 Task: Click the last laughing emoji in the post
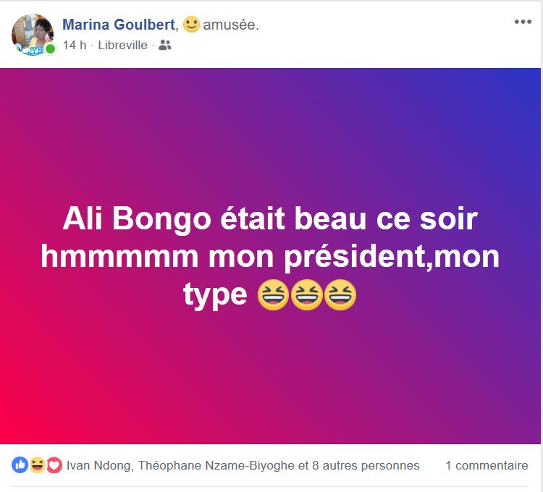click(340, 295)
